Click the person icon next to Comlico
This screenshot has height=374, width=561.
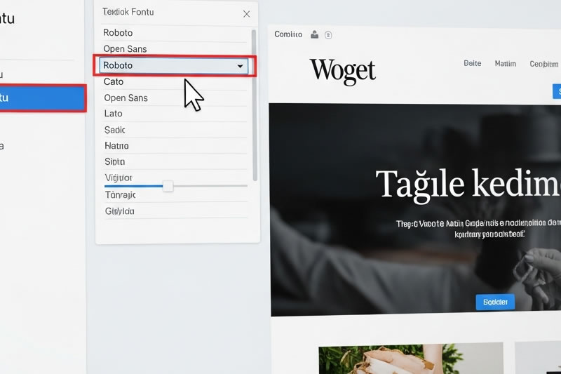click(314, 34)
